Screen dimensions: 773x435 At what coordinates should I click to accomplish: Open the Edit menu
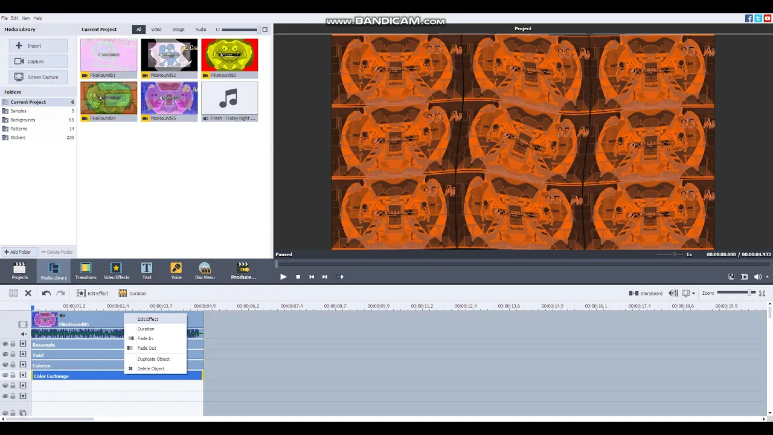coord(14,18)
